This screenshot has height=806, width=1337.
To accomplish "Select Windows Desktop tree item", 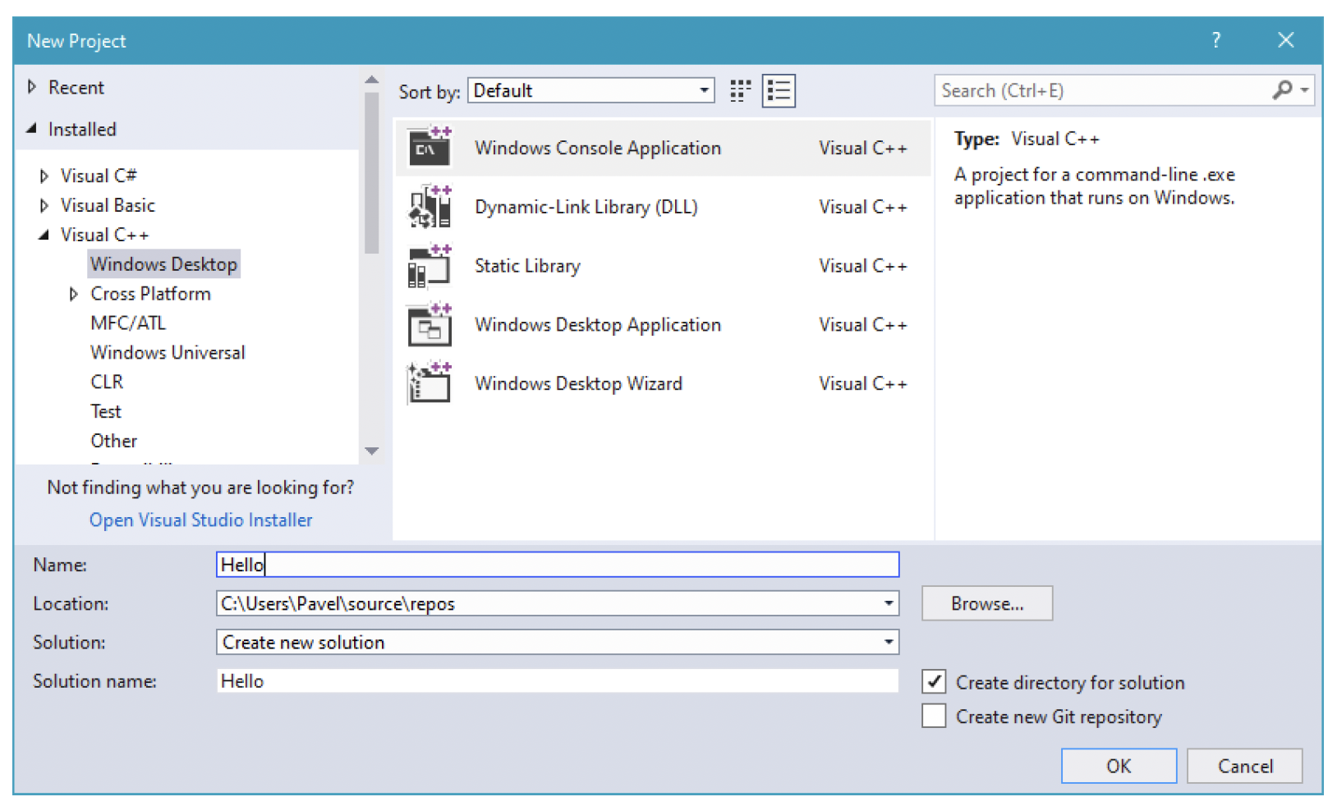I will point(163,264).
